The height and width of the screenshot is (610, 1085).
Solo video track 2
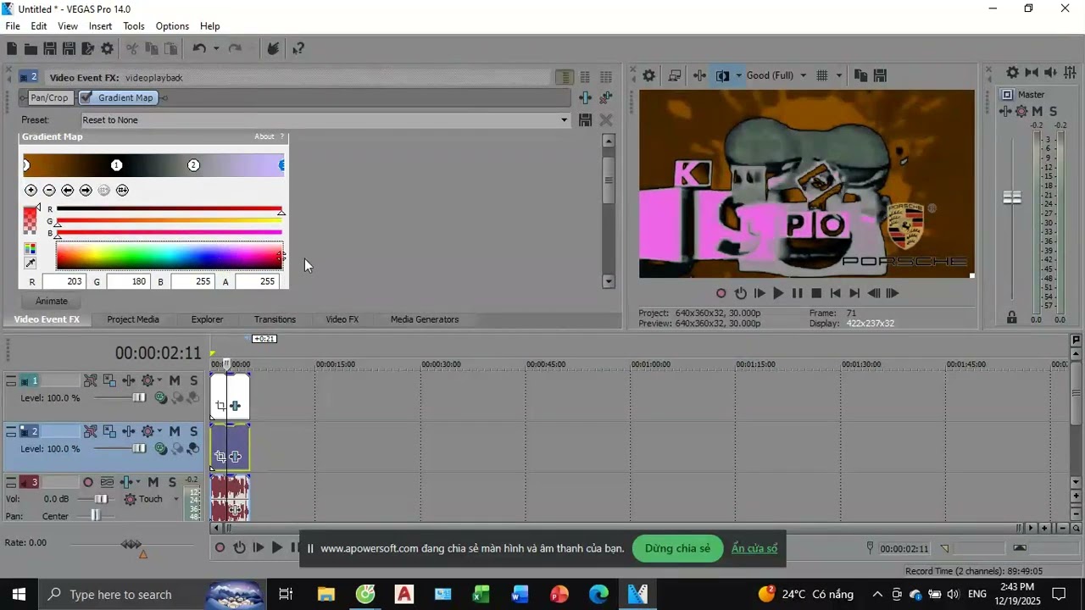(x=194, y=431)
